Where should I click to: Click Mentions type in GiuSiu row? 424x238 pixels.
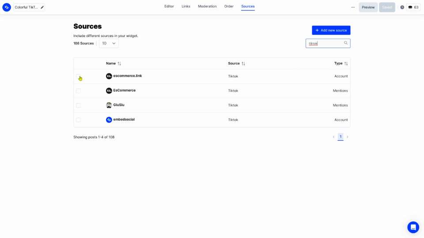[x=340, y=105]
